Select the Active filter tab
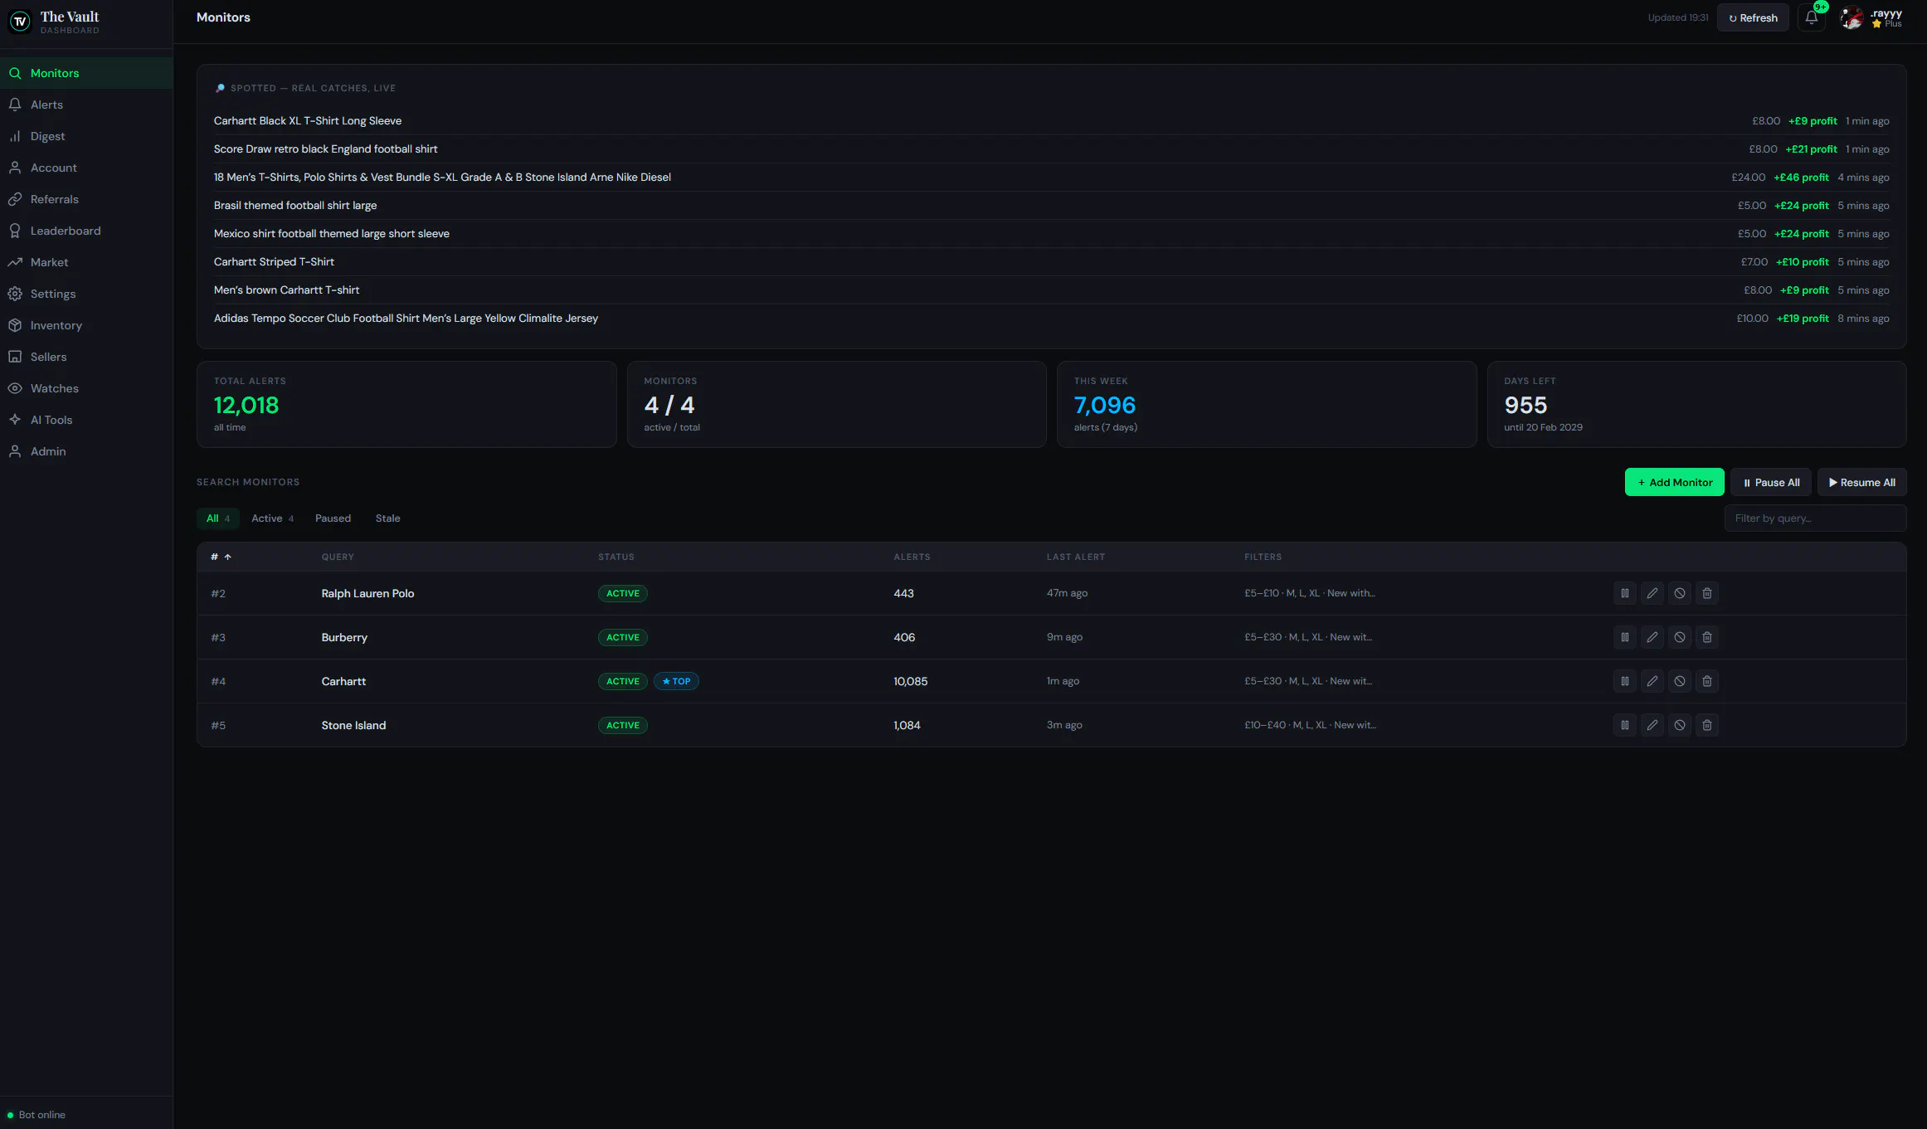This screenshot has width=1927, height=1129. pos(272,518)
